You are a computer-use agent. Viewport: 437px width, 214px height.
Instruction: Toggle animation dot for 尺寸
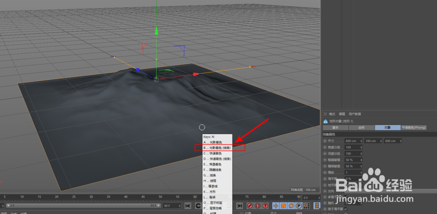click(325, 141)
